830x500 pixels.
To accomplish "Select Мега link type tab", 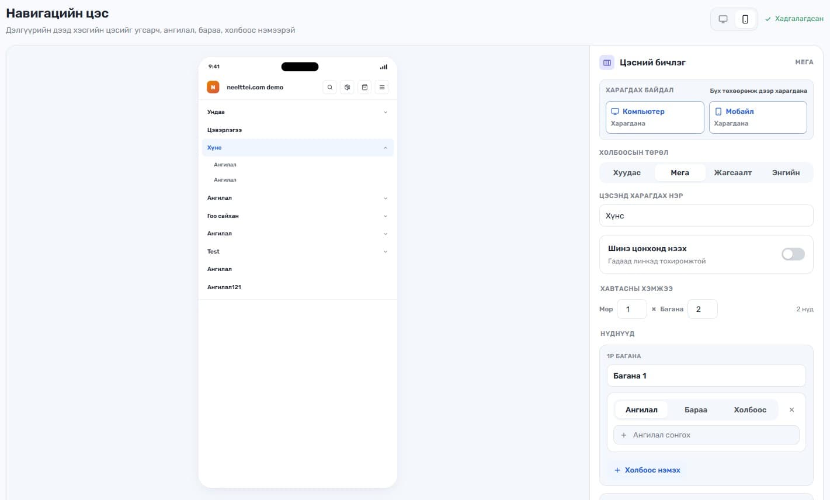I will pos(680,172).
